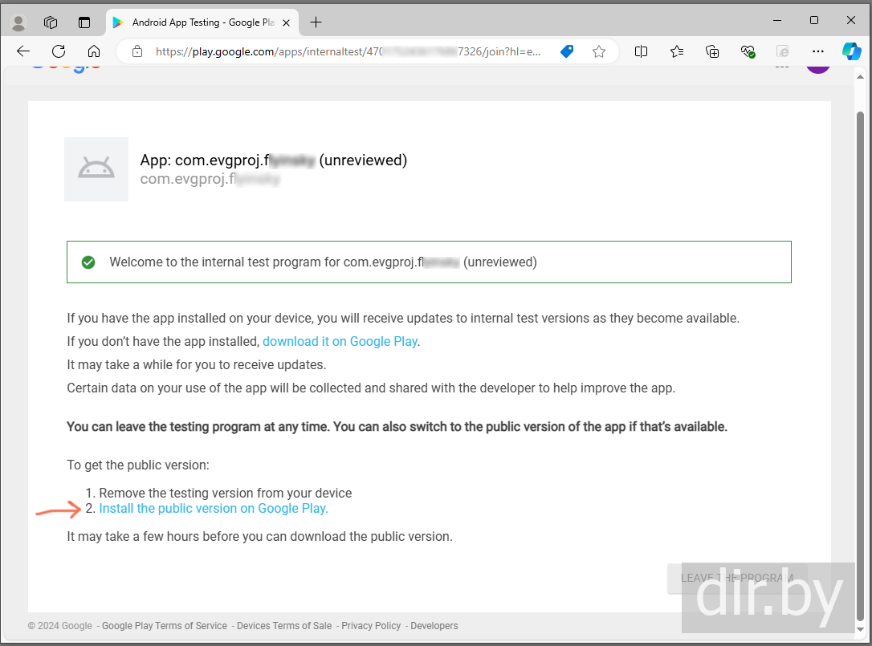Click the download it on Google Play link

click(x=340, y=341)
